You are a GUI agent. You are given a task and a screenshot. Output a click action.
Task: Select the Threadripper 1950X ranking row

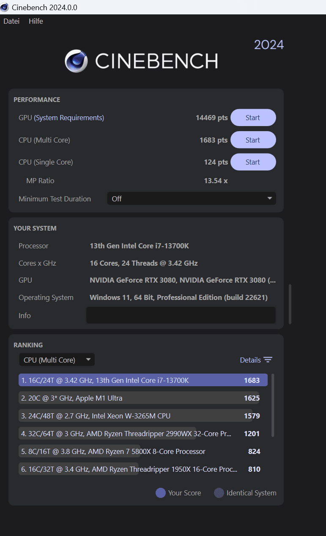click(143, 469)
